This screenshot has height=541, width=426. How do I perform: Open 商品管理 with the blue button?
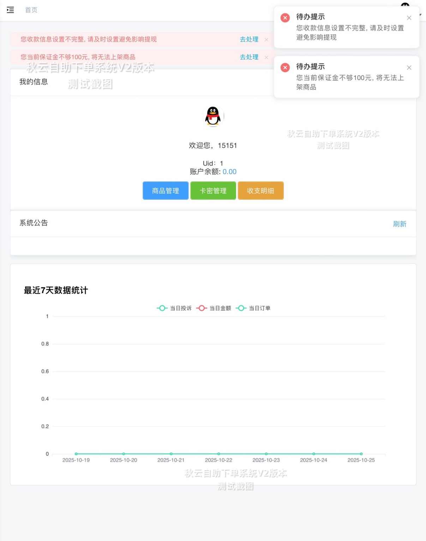pyautogui.click(x=165, y=190)
